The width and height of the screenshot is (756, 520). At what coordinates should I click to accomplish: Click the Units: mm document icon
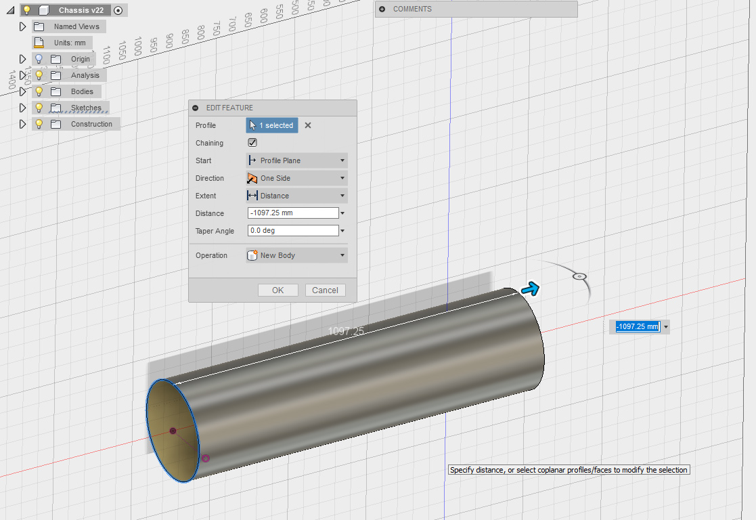pos(39,43)
